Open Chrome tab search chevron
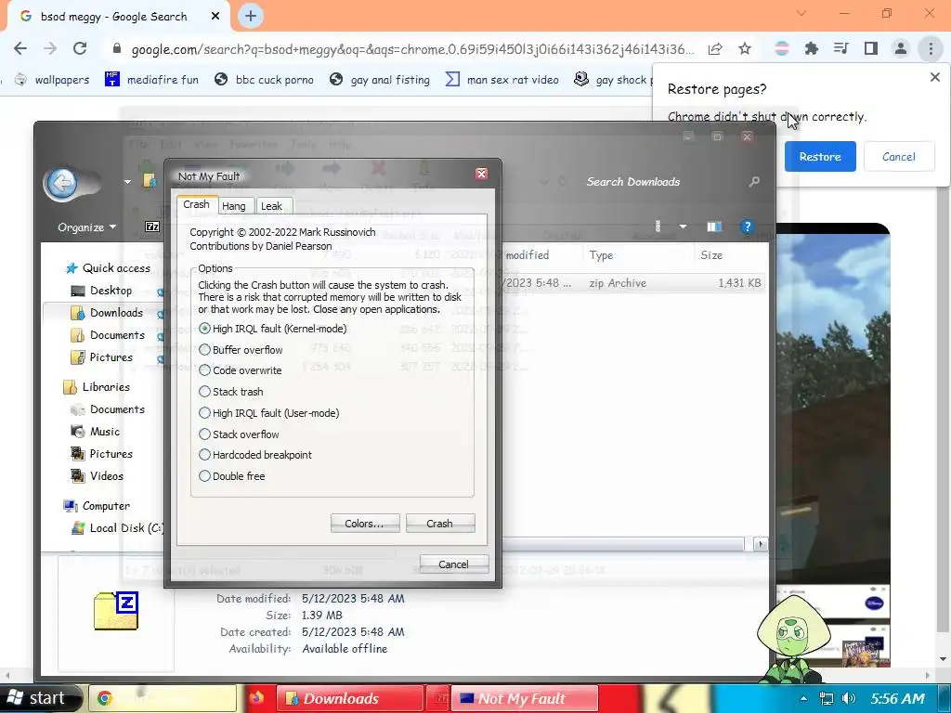This screenshot has width=951, height=713. (x=801, y=13)
